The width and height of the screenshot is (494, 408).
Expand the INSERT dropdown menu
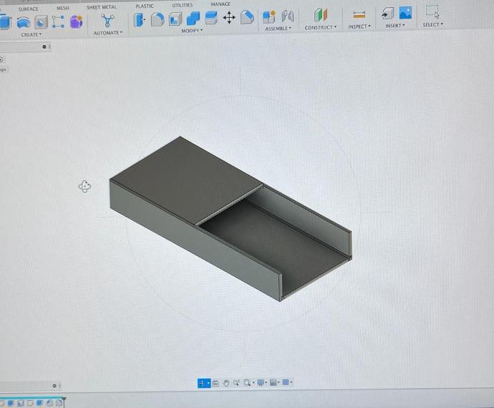(x=394, y=26)
